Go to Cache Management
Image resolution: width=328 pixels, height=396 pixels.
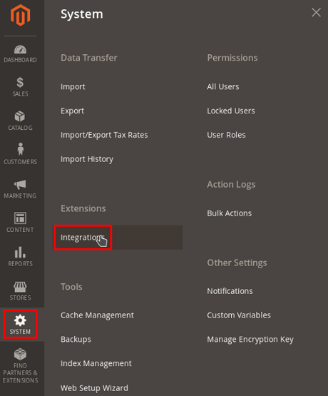(97, 315)
